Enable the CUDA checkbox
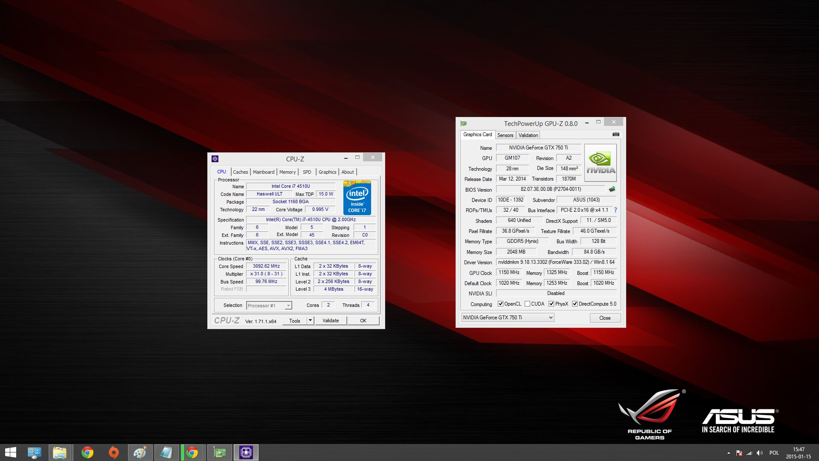 (x=528, y=304)
